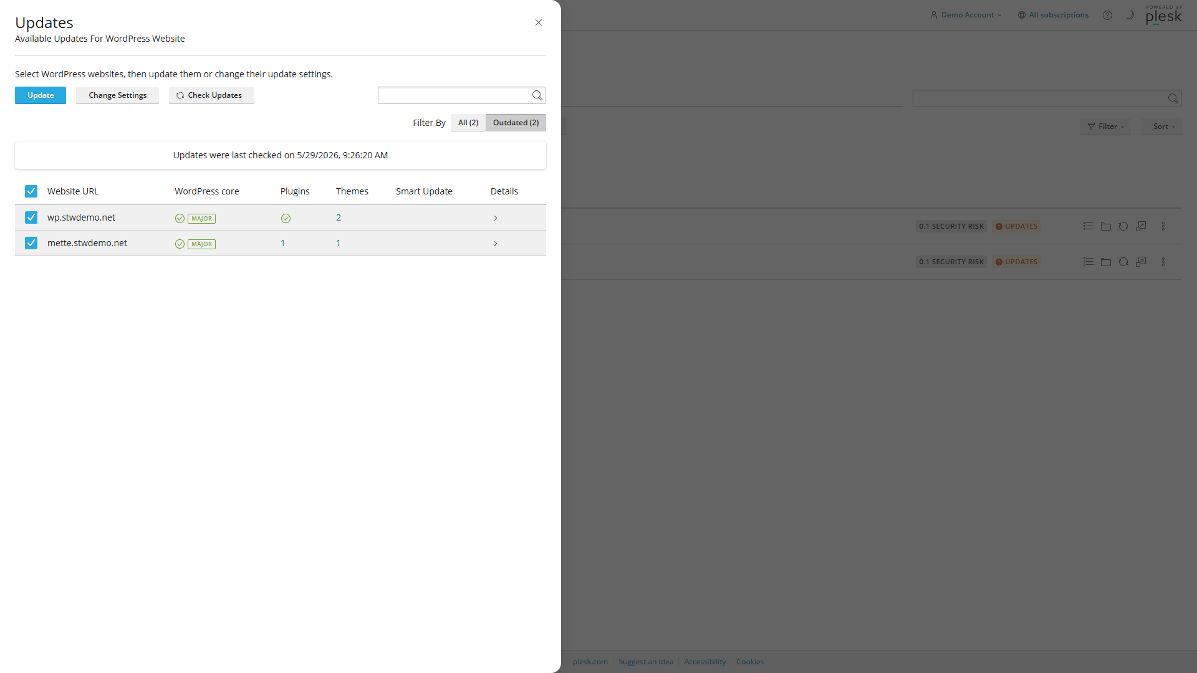Click the WordPress core check icon for mette.stwdemo.net
Image resolution: width=1197 pixels, height=673 pixels.
click(x=180, y=244)
